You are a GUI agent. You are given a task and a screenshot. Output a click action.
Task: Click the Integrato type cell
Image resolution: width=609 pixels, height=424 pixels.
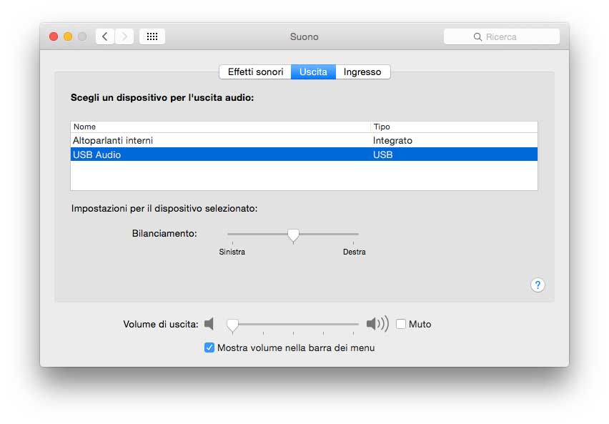pyautogui.click(x=392, y=140)
